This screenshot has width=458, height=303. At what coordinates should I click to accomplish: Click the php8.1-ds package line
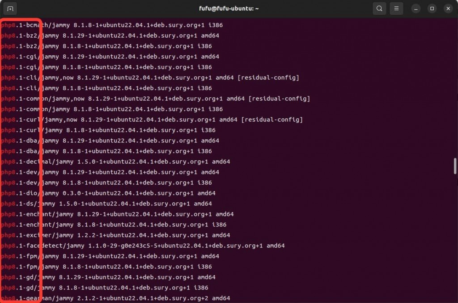point(106,204)
